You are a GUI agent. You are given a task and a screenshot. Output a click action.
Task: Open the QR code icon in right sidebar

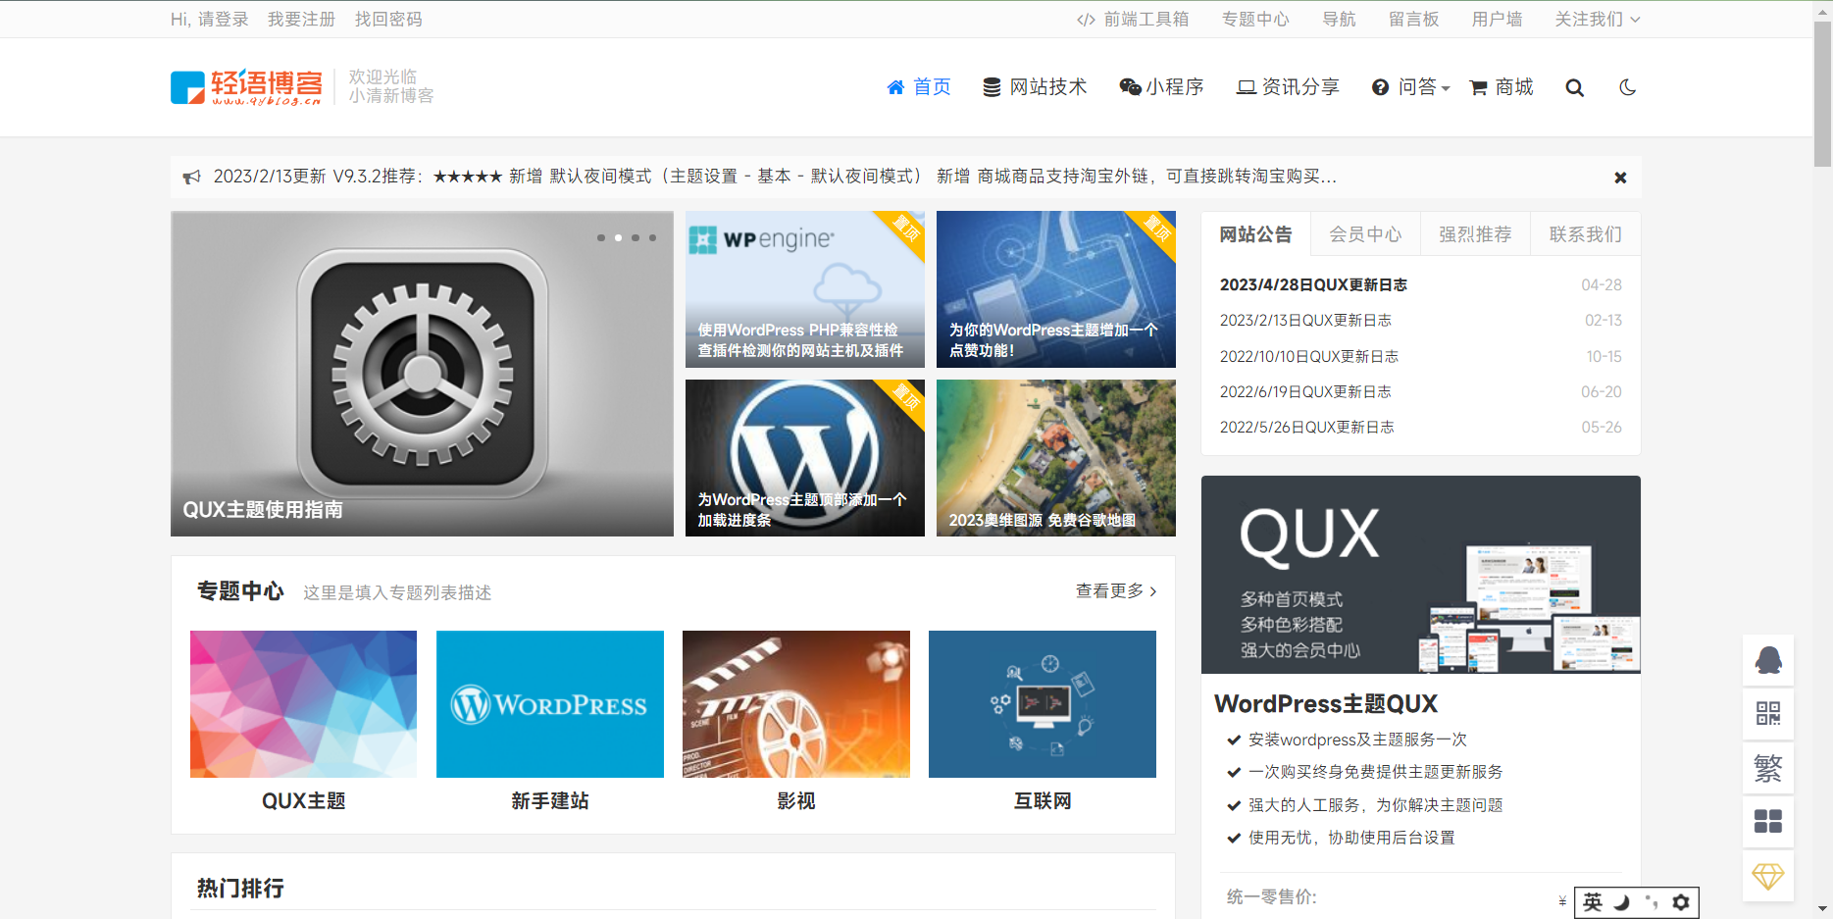(x=1768, y=713)
